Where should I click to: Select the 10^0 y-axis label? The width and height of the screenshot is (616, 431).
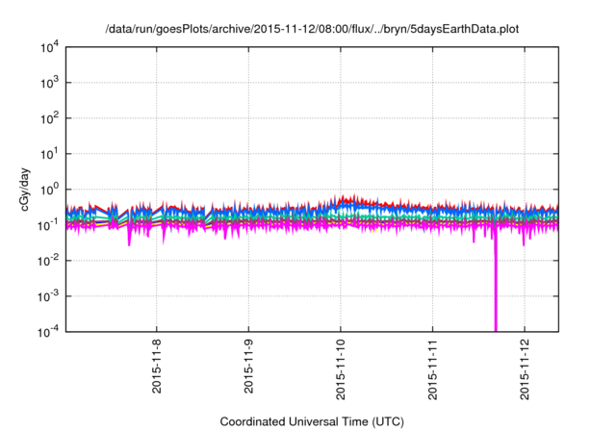50,190
